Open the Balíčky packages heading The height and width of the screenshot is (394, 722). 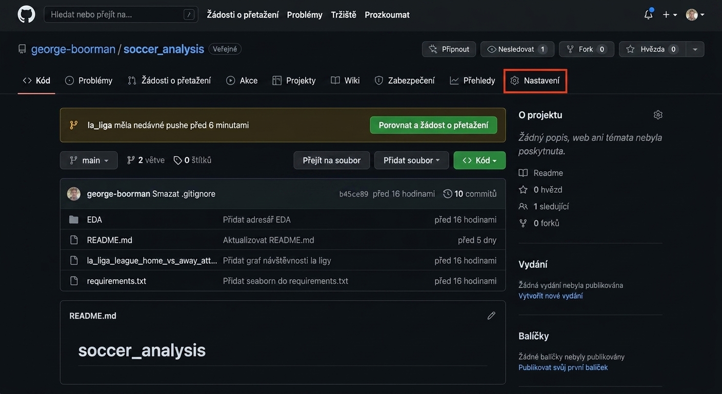click(534, 337)
